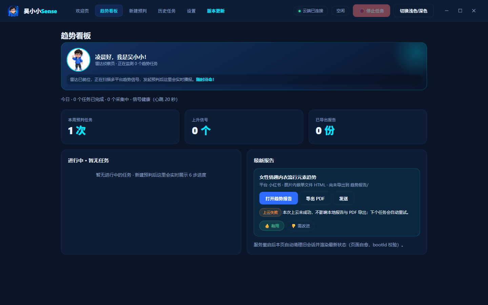This screenshot has height=305, width=488.
Task: Open the 设置 tab
Action: 191,11
